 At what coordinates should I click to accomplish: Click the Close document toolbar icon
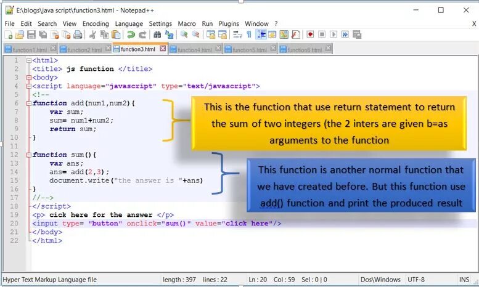coord(55,35)
